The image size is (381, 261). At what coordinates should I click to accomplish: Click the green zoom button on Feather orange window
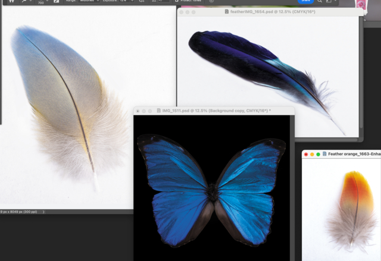[x=318, y=154]
